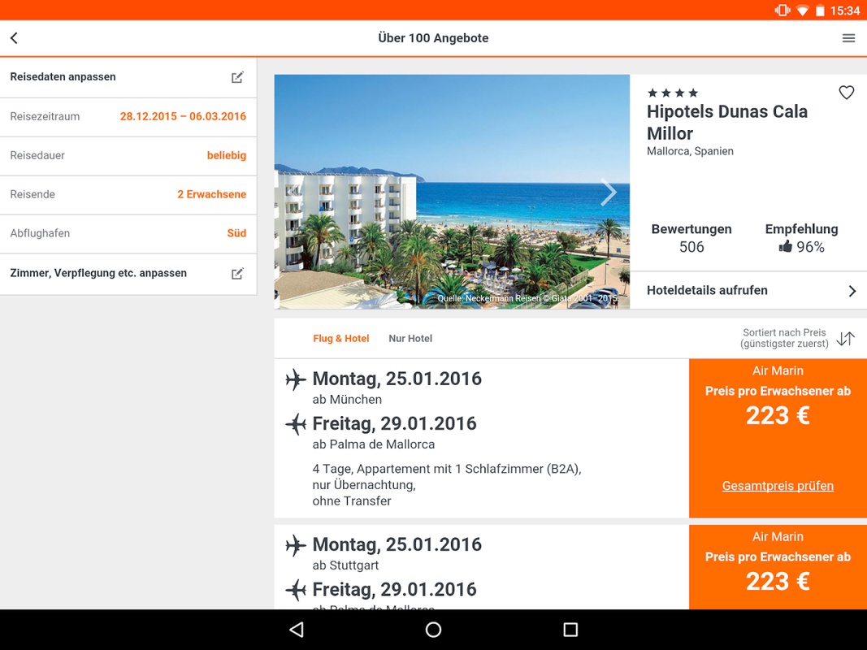
Task: Tap Android home circle button
Action: pos(434,630)
